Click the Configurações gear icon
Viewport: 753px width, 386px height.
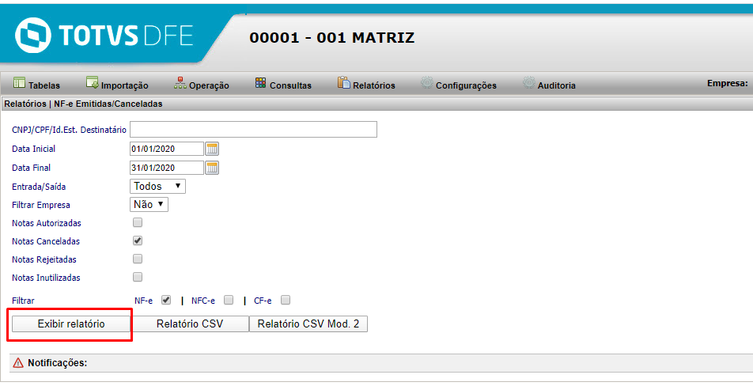point(427,82)
